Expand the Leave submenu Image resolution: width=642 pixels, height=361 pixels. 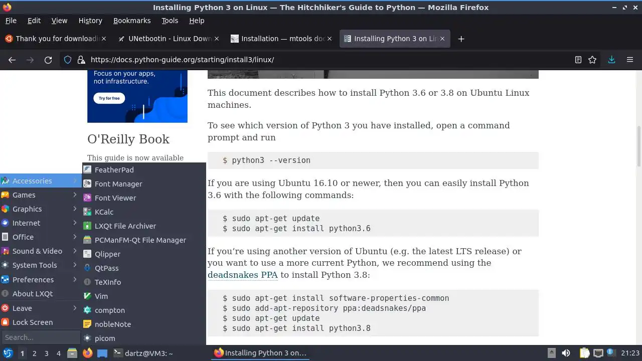tap(41, 308)
